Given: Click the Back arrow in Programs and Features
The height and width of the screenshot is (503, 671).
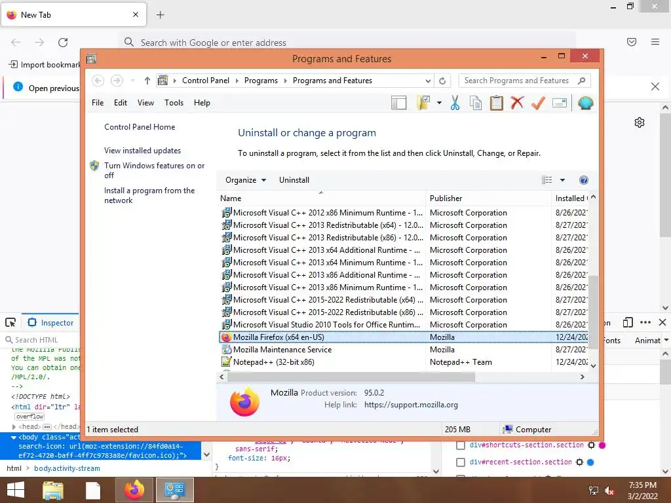Looking at the screenshot, I should (x=98, y=81).
